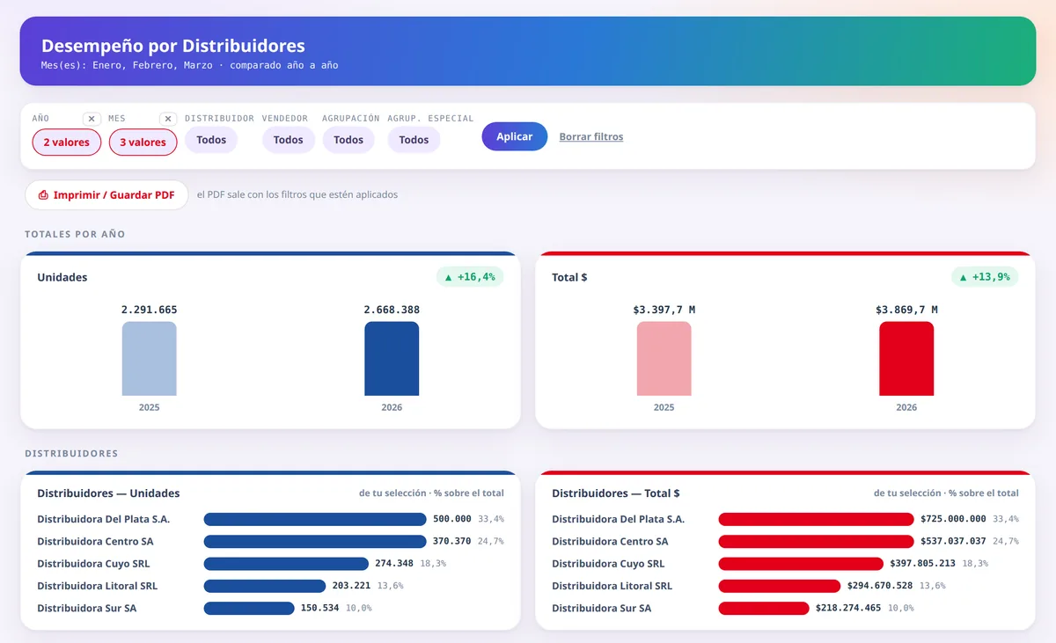Open the Año '2 valores' dropdown

pyautogui.click(x=67, y=142)
